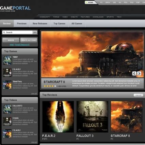
Task: Switch to the Top Games tab
Action: pyautogui.click(x=59, y=24)
